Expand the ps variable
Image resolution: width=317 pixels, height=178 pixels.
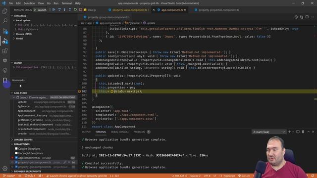(16, 25)
